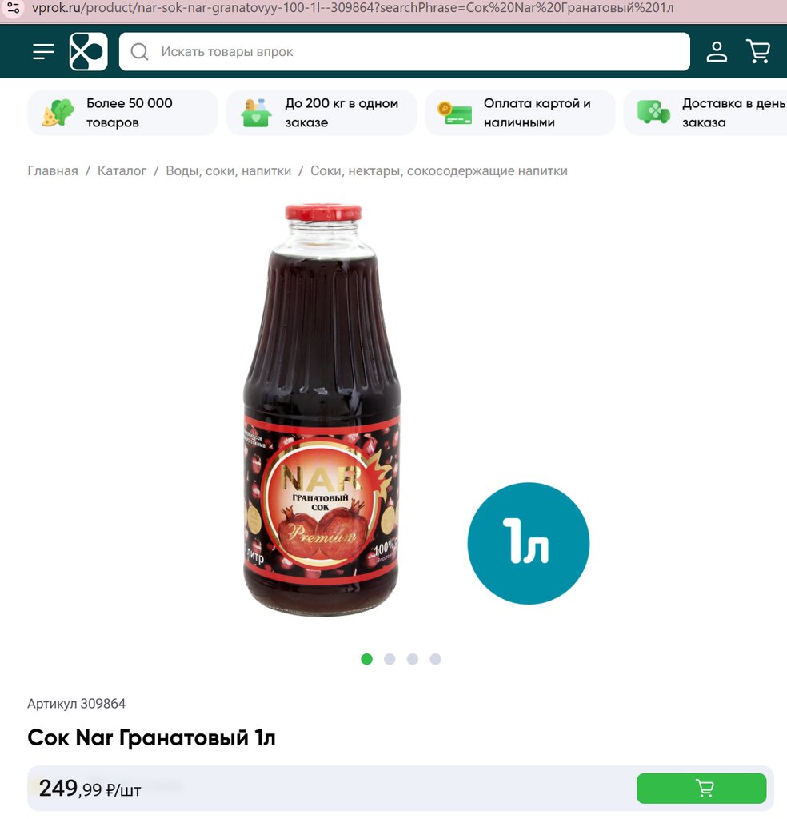Focus the Искать товары впрок search field
This screenshot has height=819, width=787.
click(x=404, y=52)
